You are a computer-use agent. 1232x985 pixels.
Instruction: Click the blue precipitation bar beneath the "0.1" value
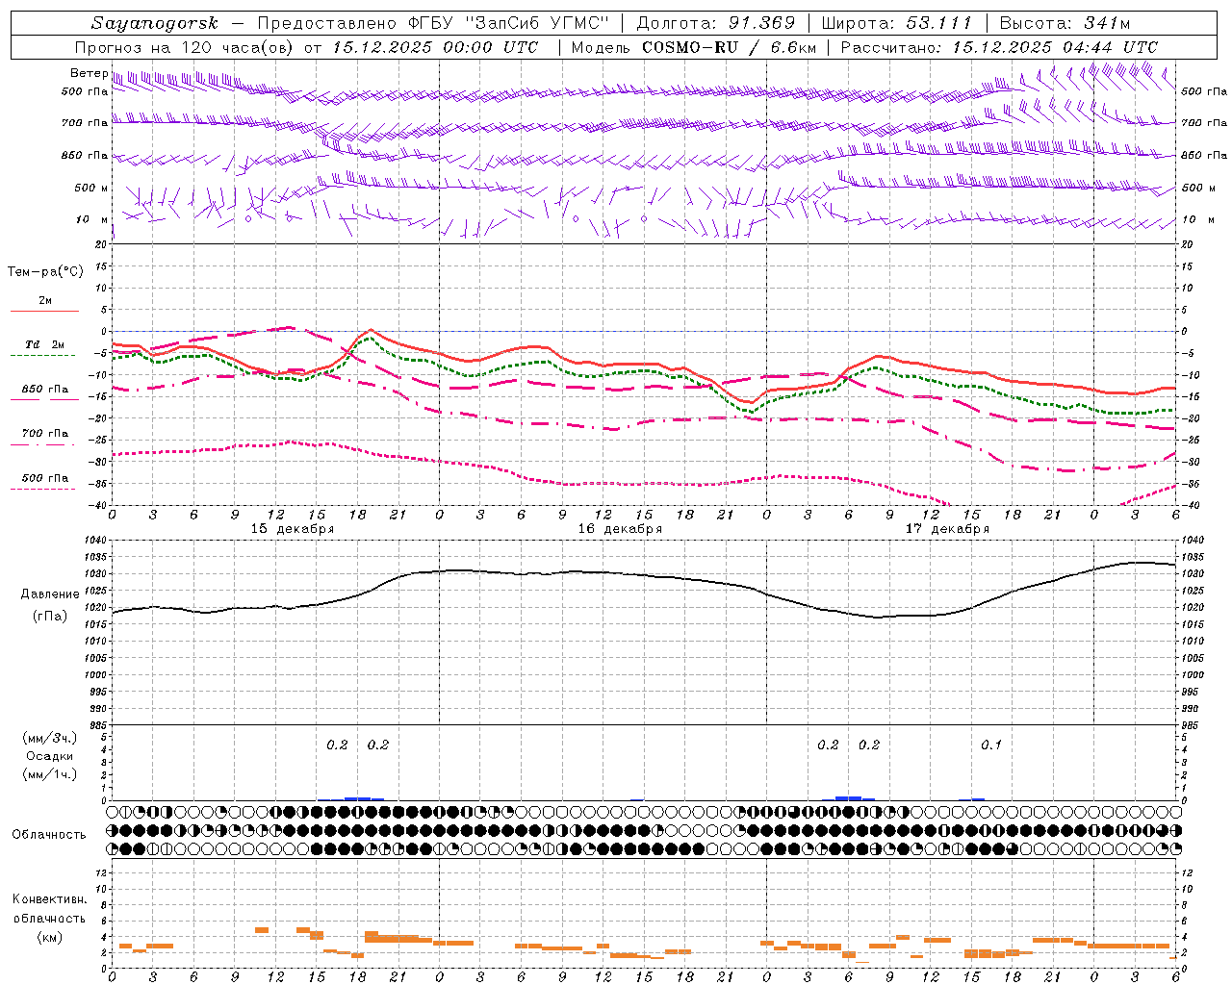pos(978,798)
